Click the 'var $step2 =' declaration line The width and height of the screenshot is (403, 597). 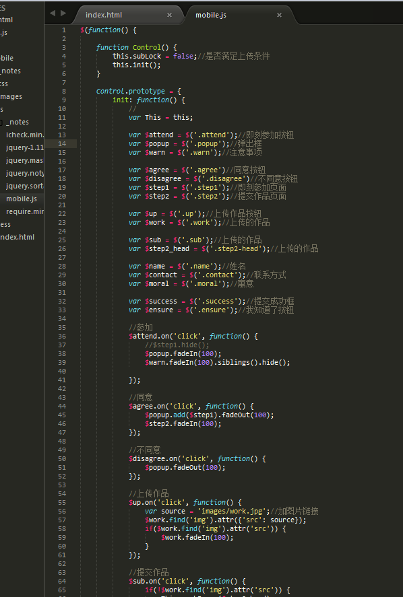(208, 197)
